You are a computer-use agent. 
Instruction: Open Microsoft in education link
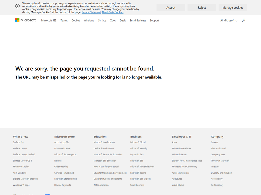(x=104, y=142)
